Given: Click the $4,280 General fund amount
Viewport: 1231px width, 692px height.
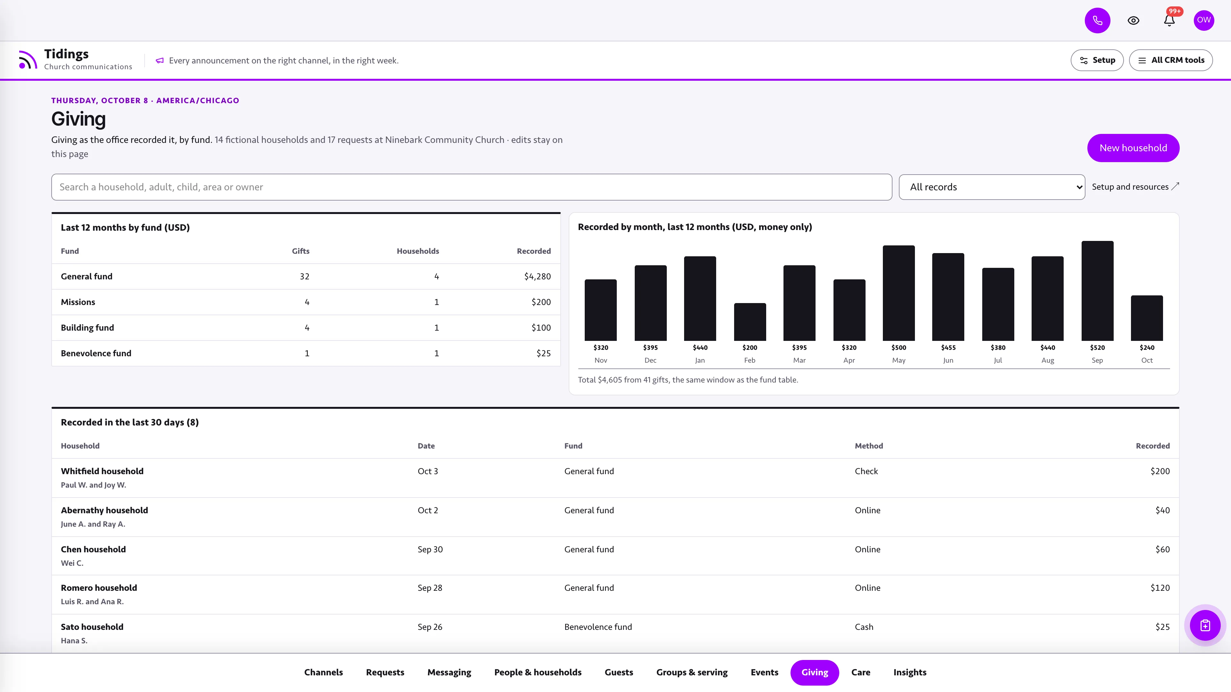Looking at the screenshot, I should coord(537,276).
